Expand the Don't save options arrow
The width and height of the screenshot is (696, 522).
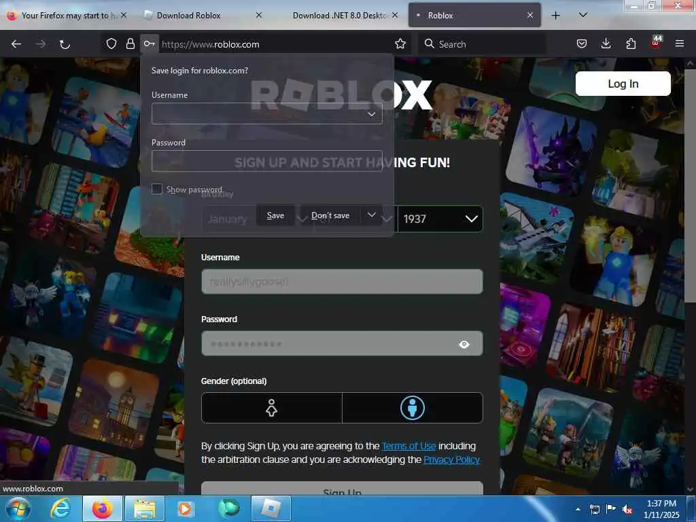(372, 215)
